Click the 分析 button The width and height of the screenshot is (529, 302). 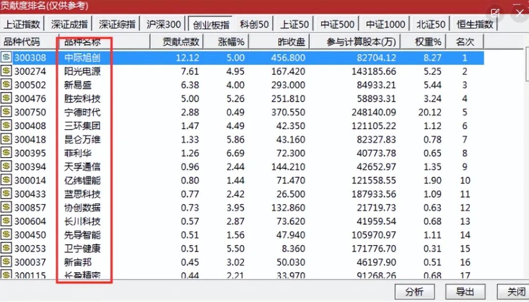point(414,292)
